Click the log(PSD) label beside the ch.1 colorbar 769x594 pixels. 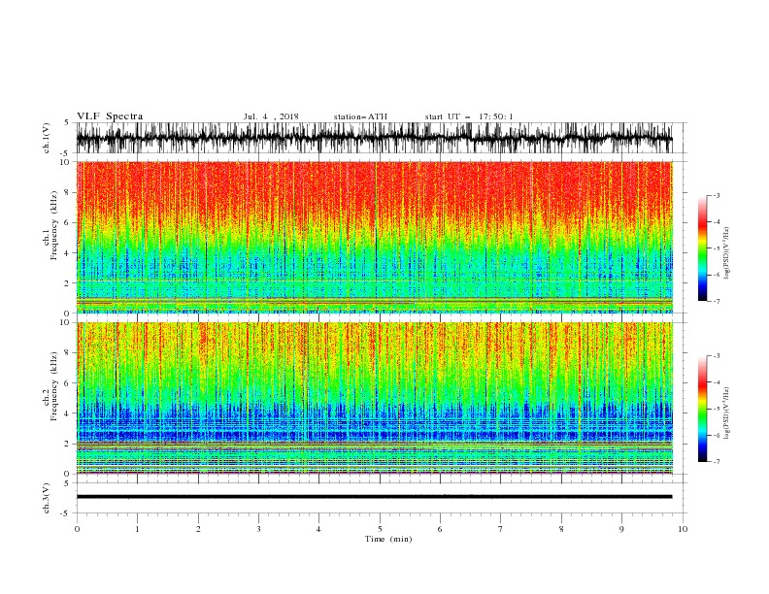coord(726,253)
